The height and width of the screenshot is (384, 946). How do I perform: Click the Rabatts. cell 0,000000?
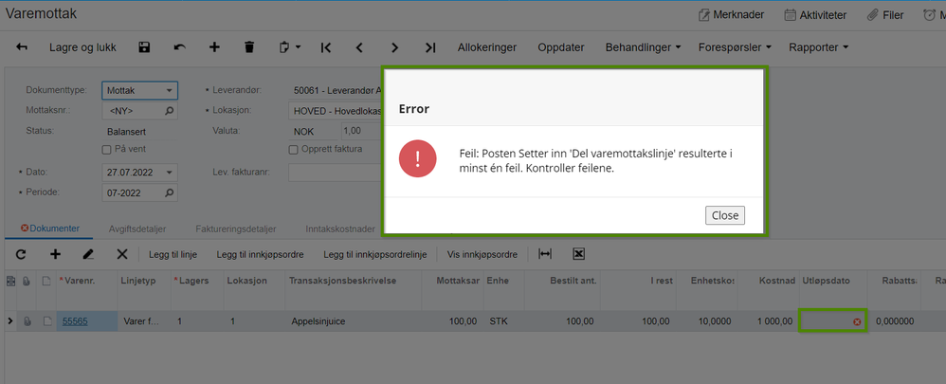(895, 321)
